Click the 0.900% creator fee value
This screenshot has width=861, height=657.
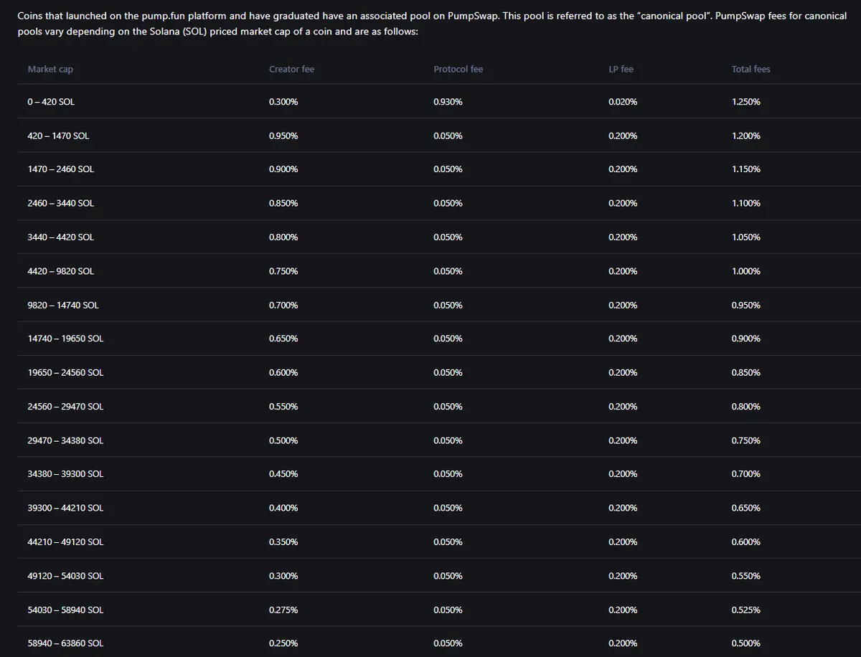283,169
